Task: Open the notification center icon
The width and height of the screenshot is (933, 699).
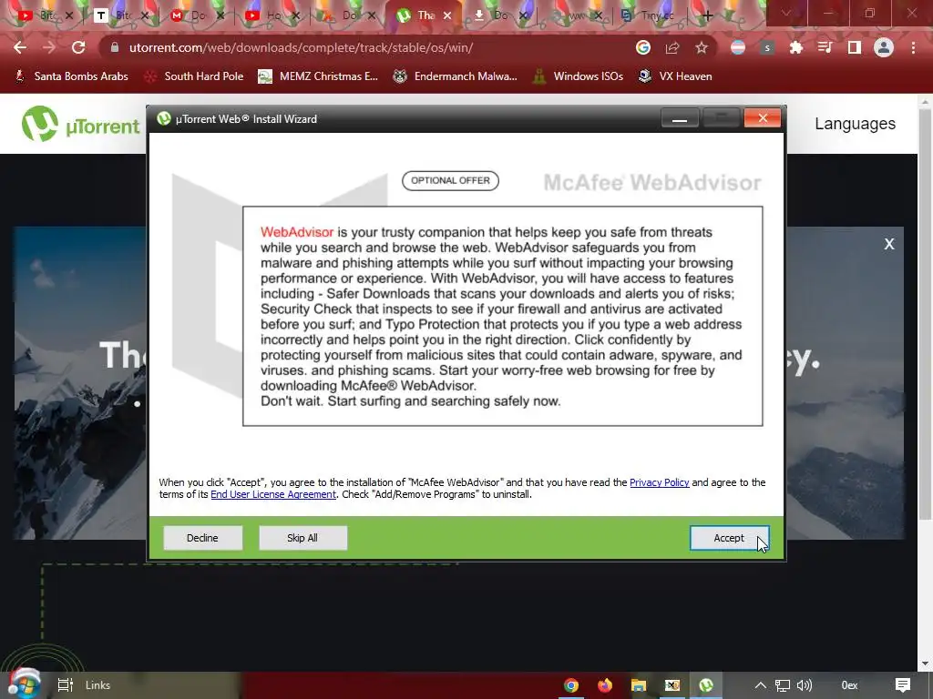Action: pyautogui.click(x=903, y=685)
